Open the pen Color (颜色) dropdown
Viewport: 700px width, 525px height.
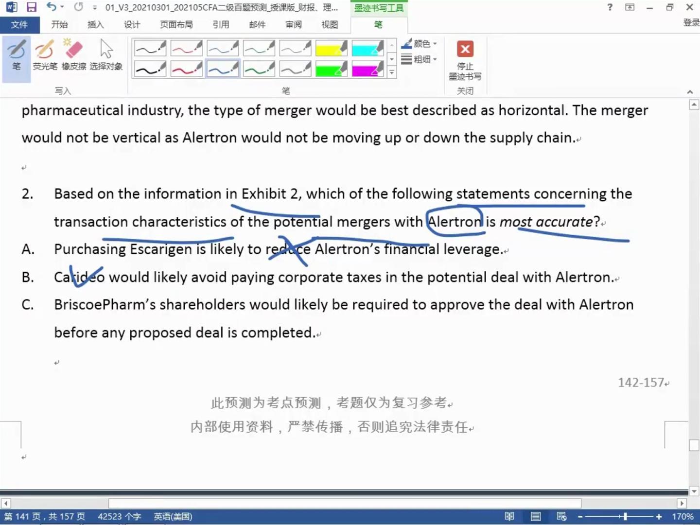(419, 44)
